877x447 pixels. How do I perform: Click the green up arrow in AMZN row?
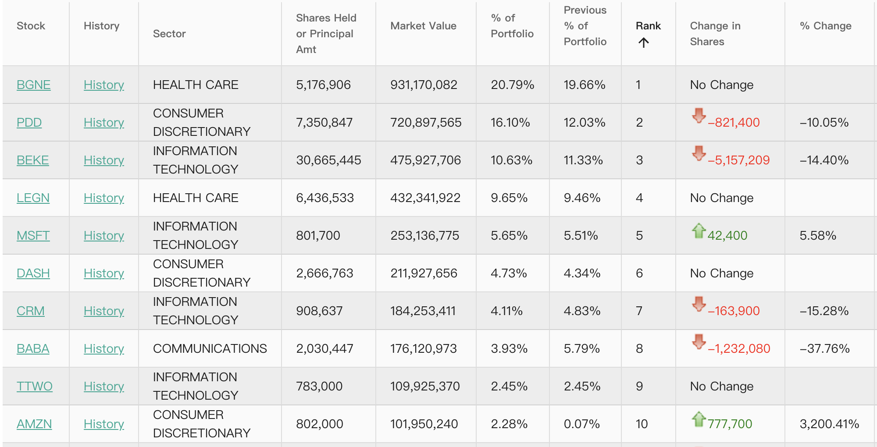pos(699,419)
